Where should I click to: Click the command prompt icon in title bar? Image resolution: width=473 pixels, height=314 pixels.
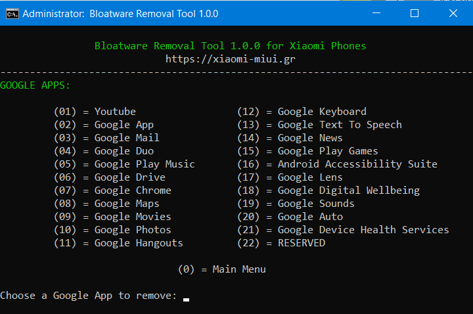(x=12, y=14)
